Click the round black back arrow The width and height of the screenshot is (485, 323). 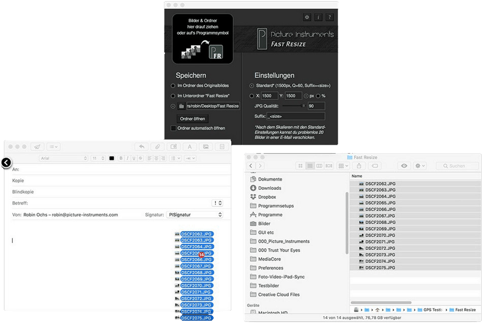[6, 163]
